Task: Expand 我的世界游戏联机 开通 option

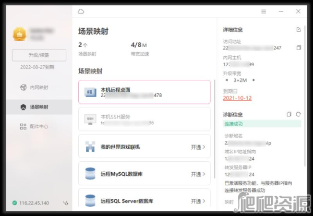Action: (x=198, y=147)
